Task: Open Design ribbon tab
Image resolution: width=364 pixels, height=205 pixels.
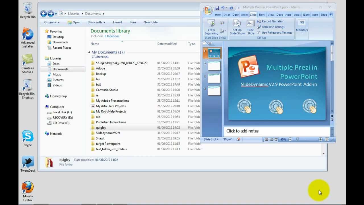Action: [235, 15]
